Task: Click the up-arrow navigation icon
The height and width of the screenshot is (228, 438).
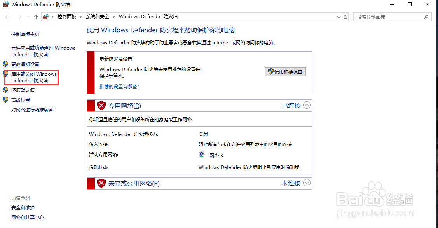Action: pyautogui.click(x=36, y=17)
